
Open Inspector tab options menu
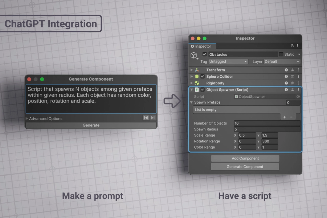(x=298, y=46)
